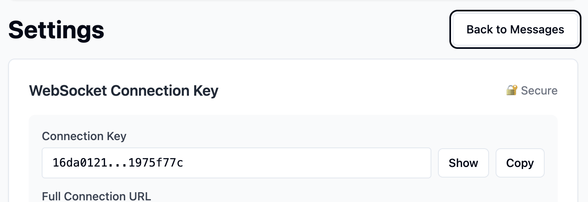This screenshot has height=202, width=588.
Task: Return to the Messages view
Action: pos(515,29)
